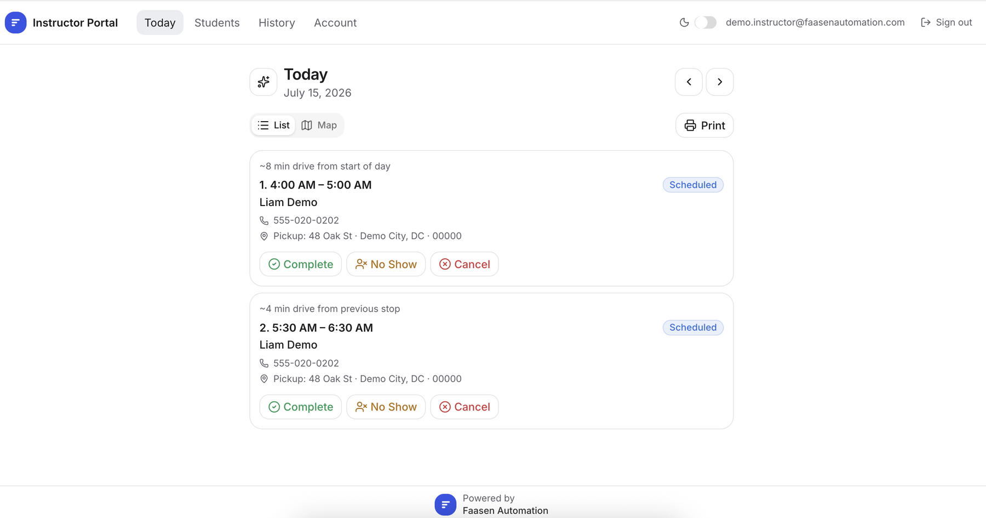Mark the 5:30 AM lesson as No Show

tap(386, 407)
